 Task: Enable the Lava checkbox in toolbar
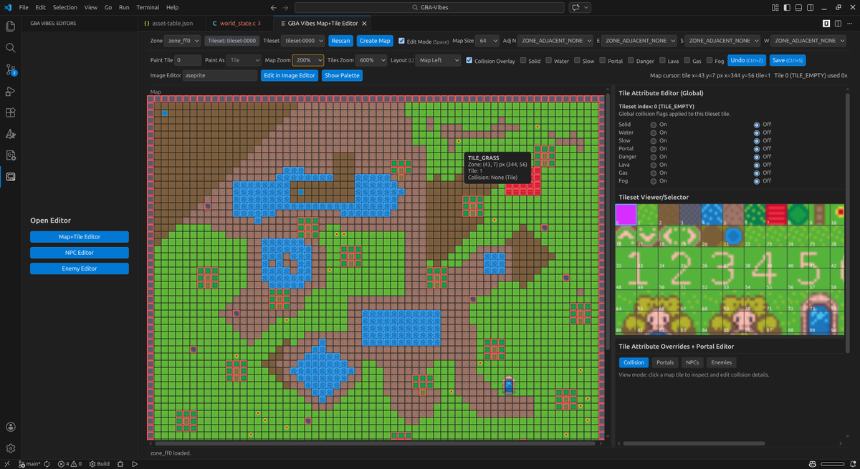coord(662,61)
